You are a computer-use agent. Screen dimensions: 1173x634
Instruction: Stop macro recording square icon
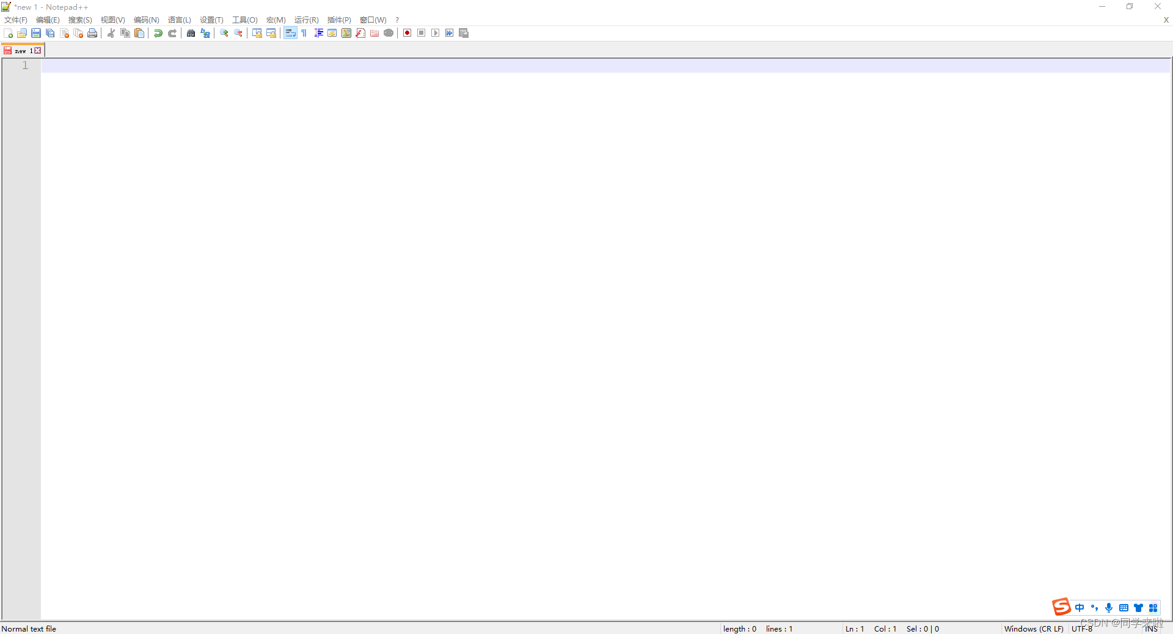pos(422,33)
